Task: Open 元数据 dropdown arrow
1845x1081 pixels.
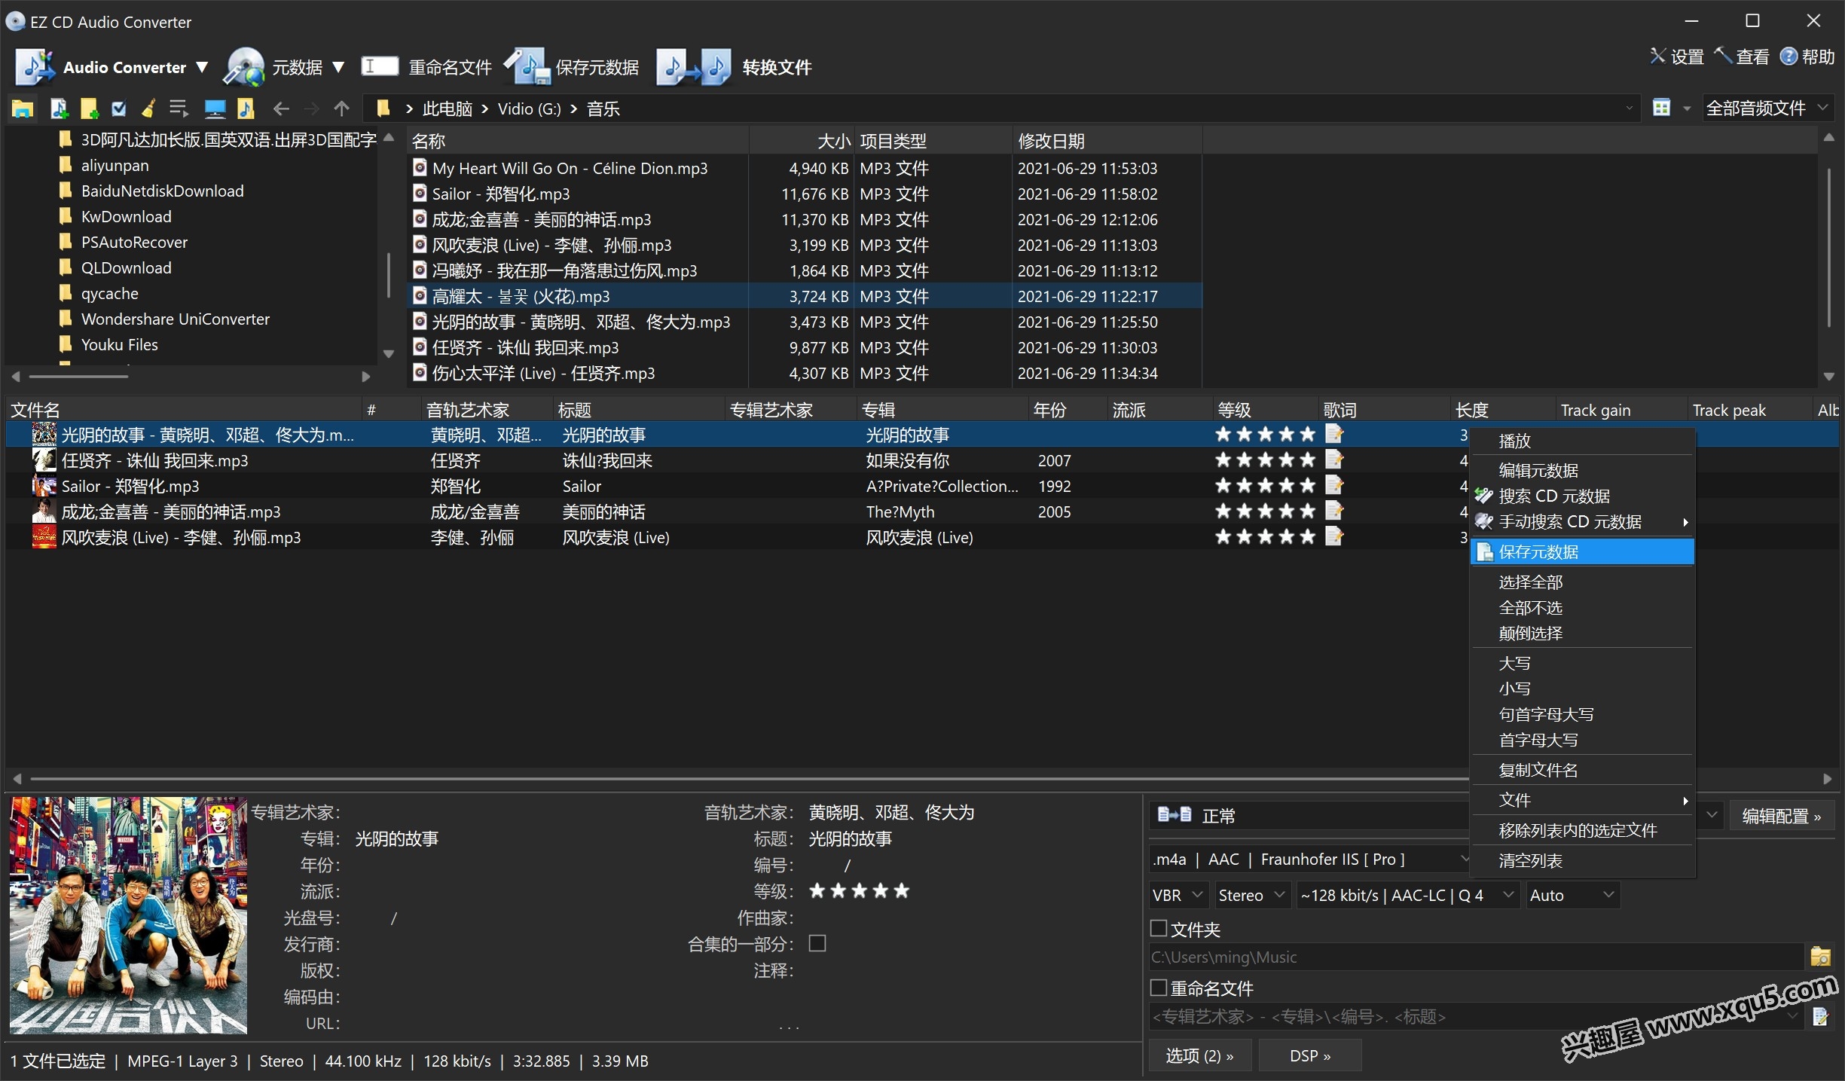Action: (338, 67)
